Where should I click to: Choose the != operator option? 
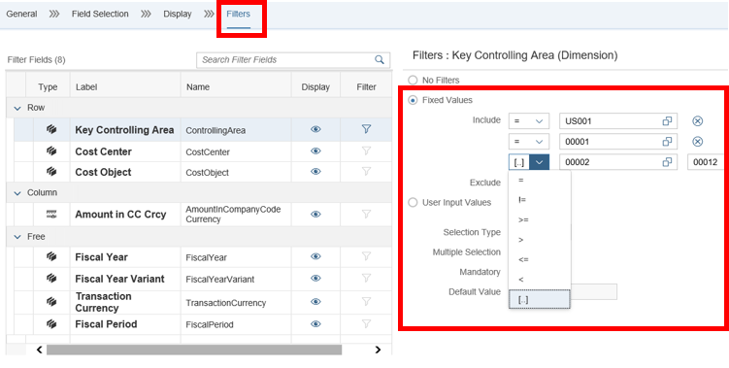(540, 200)
